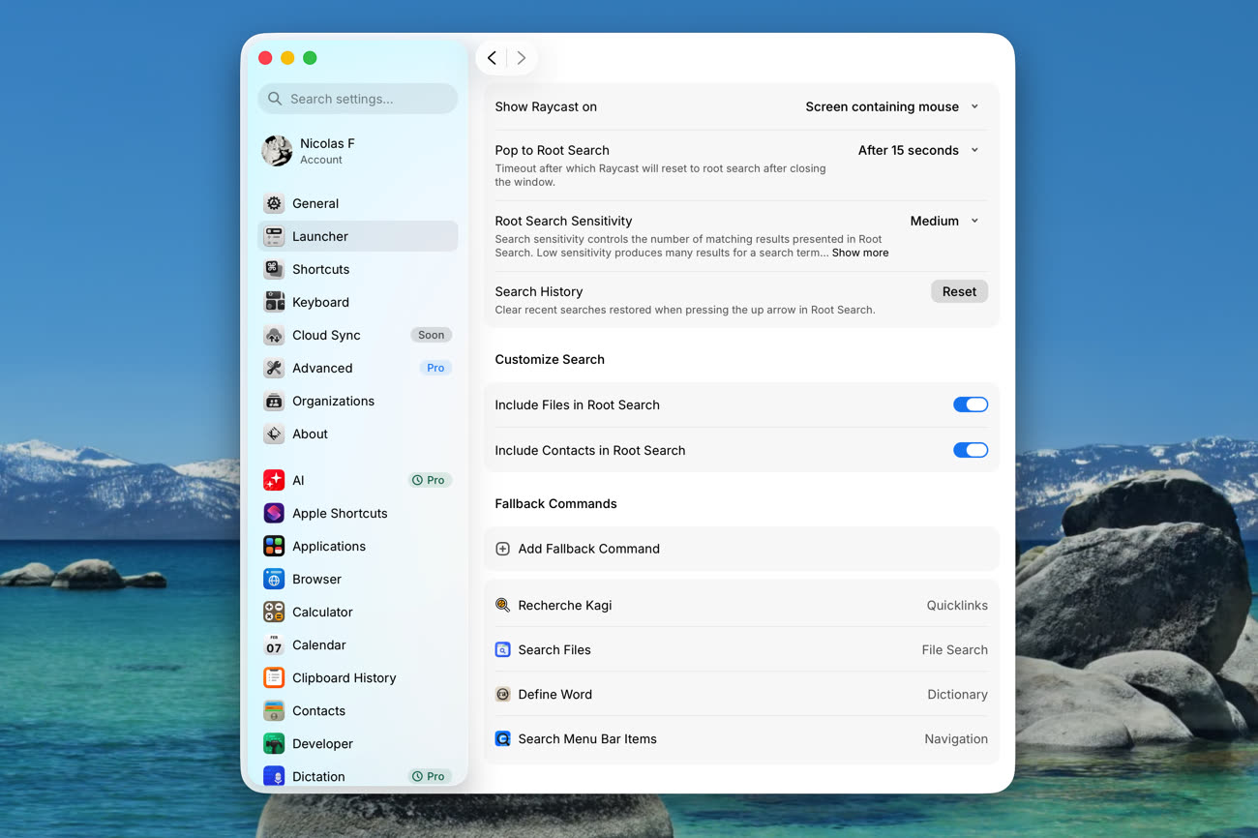Select the Recherche Kagi fallback command
The height and width of the screenshot is (838, 1258).
[741, 605]
